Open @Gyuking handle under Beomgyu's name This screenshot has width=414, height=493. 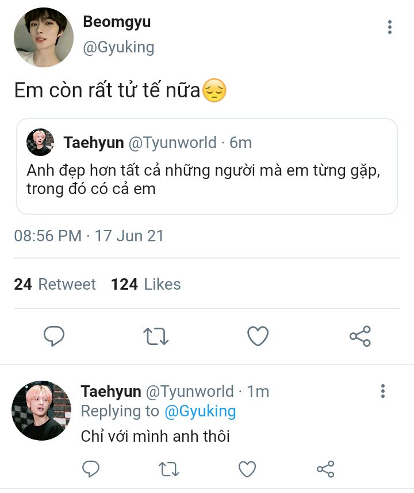click(118, 47)
